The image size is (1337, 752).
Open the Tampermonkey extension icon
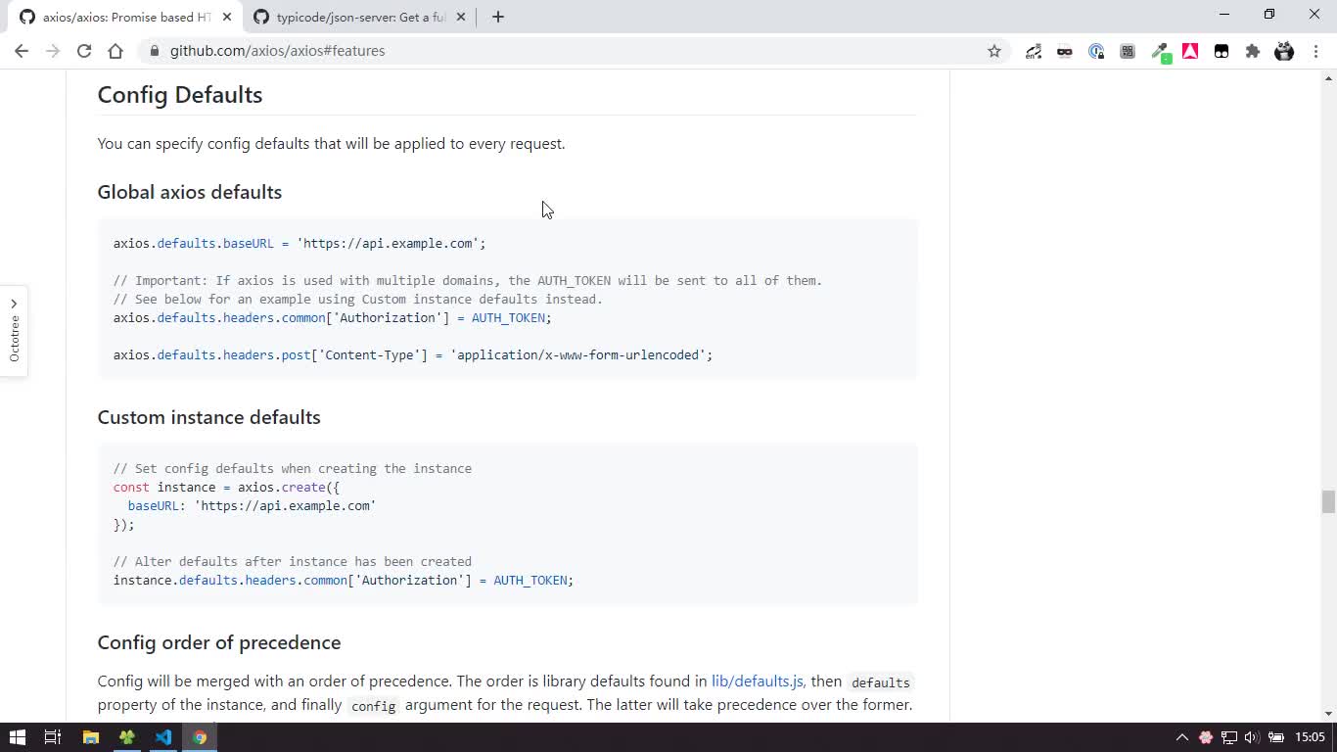coord(1222,51)
